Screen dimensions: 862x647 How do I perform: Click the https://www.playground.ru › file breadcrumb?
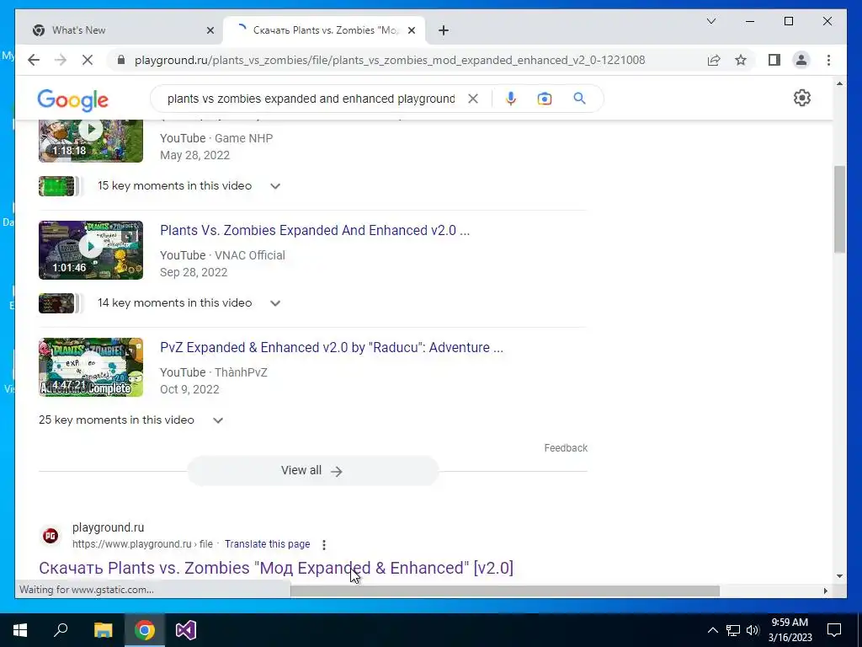[x=143, y=544]
